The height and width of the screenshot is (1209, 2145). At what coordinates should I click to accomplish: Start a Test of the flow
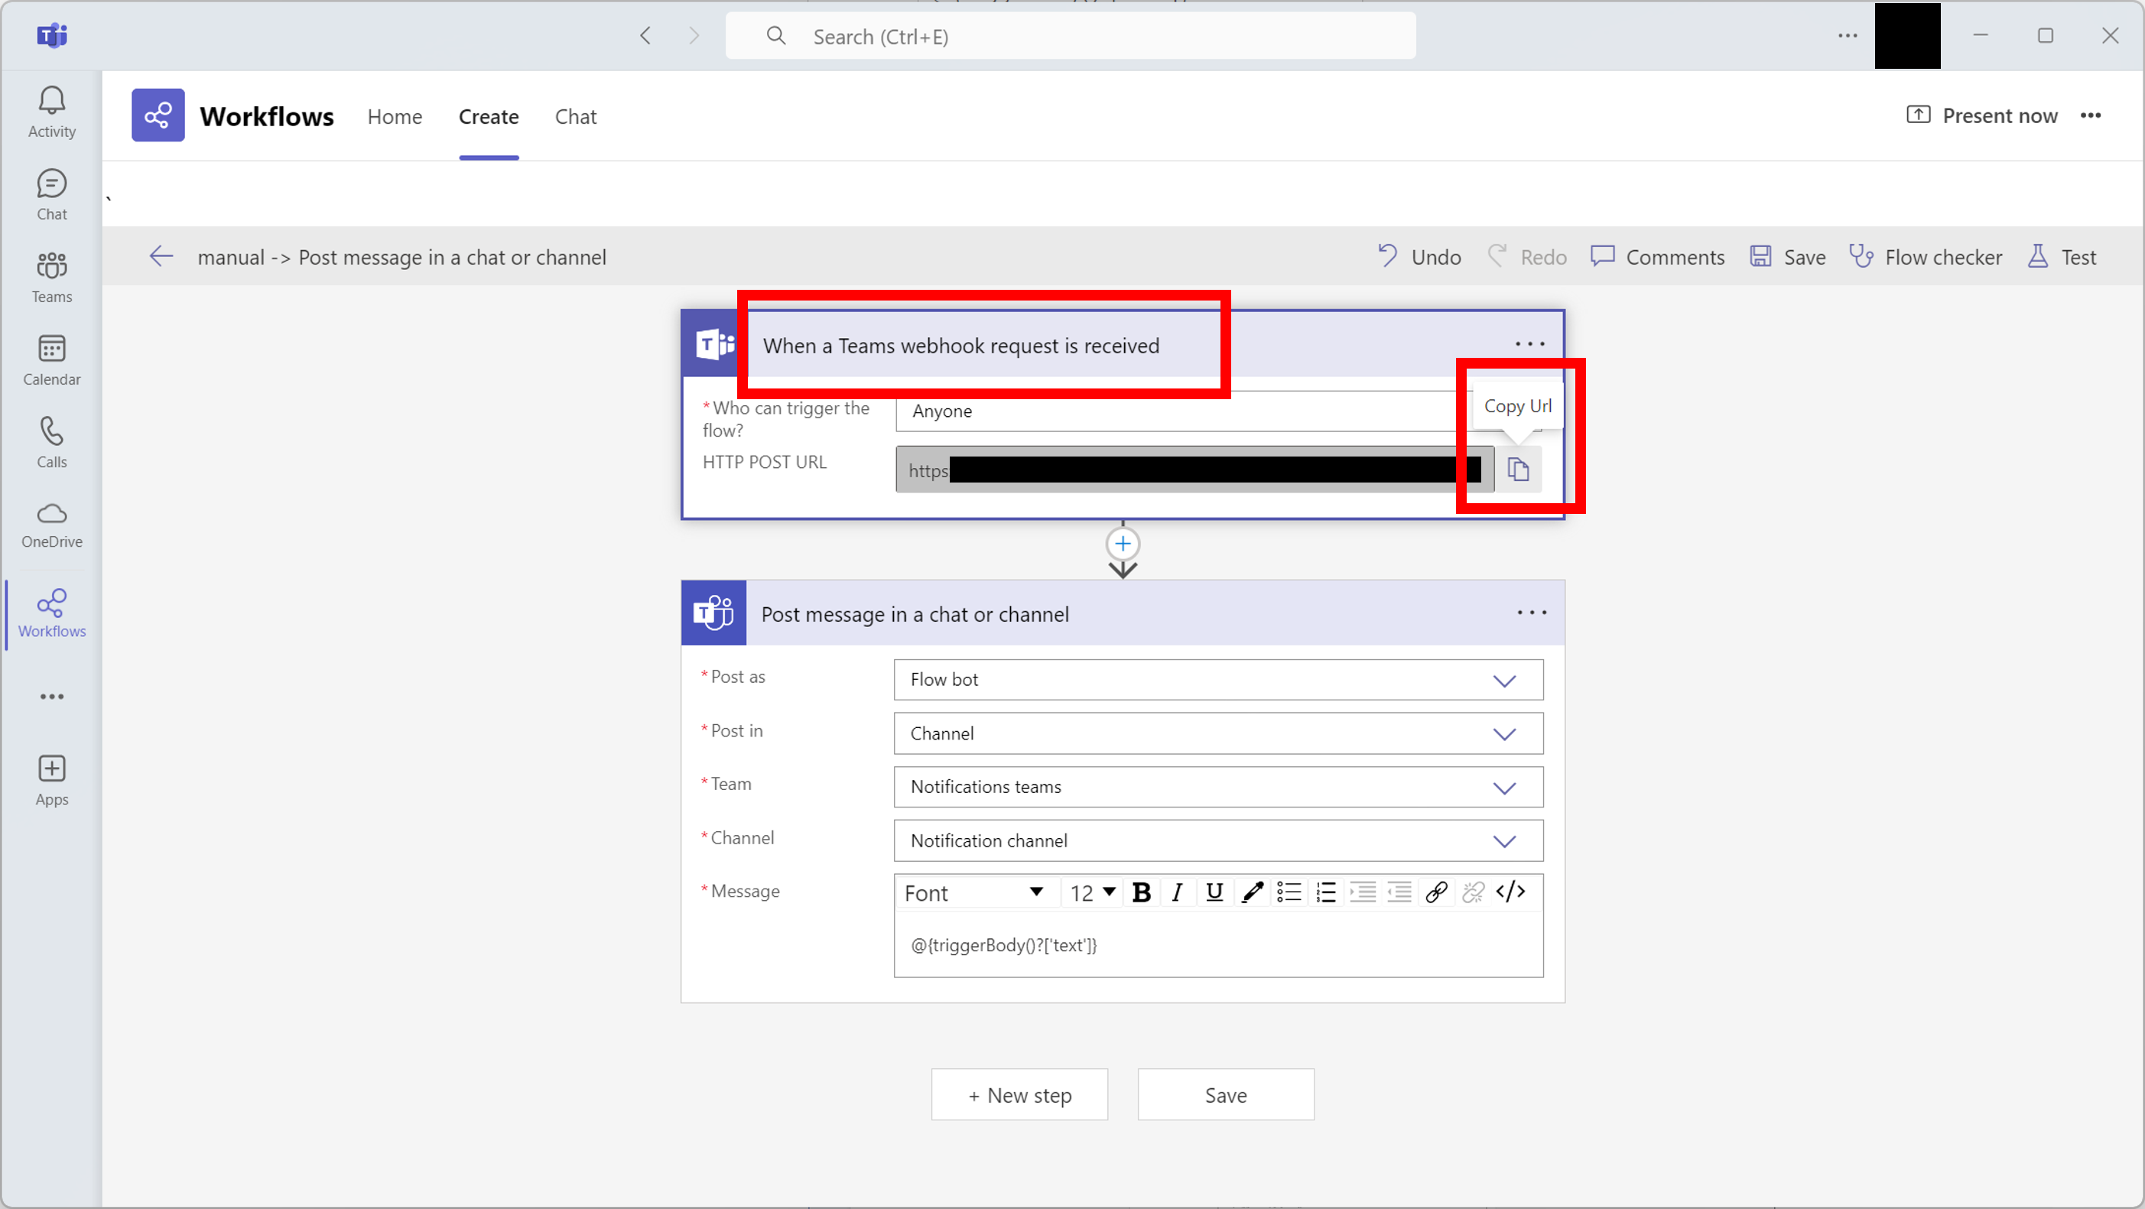point(2061,256)
